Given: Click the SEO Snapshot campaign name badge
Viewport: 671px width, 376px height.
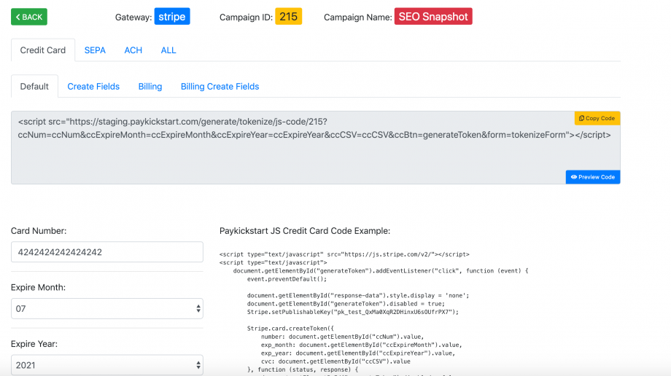Looking at the screenshot, I should click(433, 17).
